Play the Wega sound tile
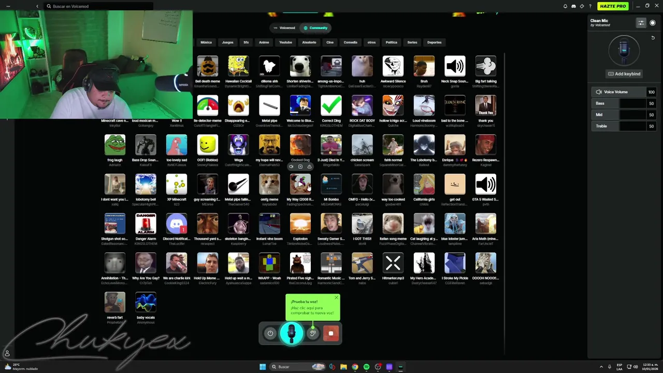This screenshot has width=663, height=373. pos(238,145)
